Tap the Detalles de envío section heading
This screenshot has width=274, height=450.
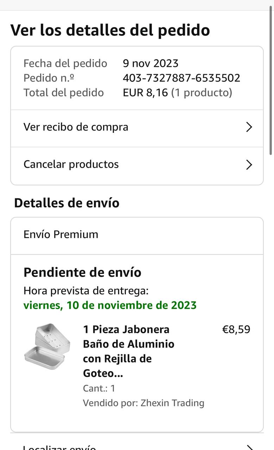tap(67, 203)
